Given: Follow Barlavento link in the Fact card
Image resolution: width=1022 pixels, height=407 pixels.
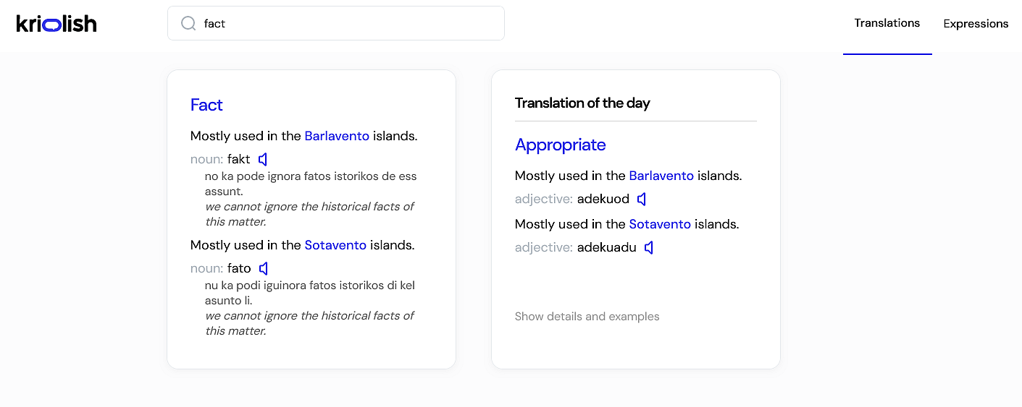Looking at the screenshot, I should (x=337, y=136).
